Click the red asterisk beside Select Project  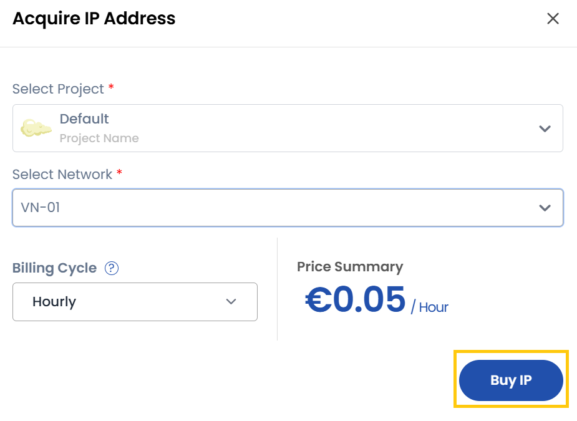pos(110,87)
